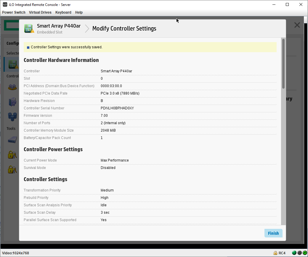The height and width of the screenshot is (257, 308).
Task: Click the first green status LED
Action: pyautogui.click(x=294, y=253)
